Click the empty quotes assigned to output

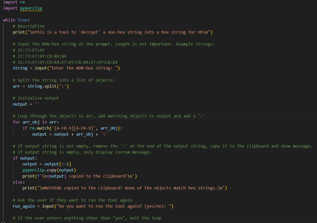coord(37,104)
